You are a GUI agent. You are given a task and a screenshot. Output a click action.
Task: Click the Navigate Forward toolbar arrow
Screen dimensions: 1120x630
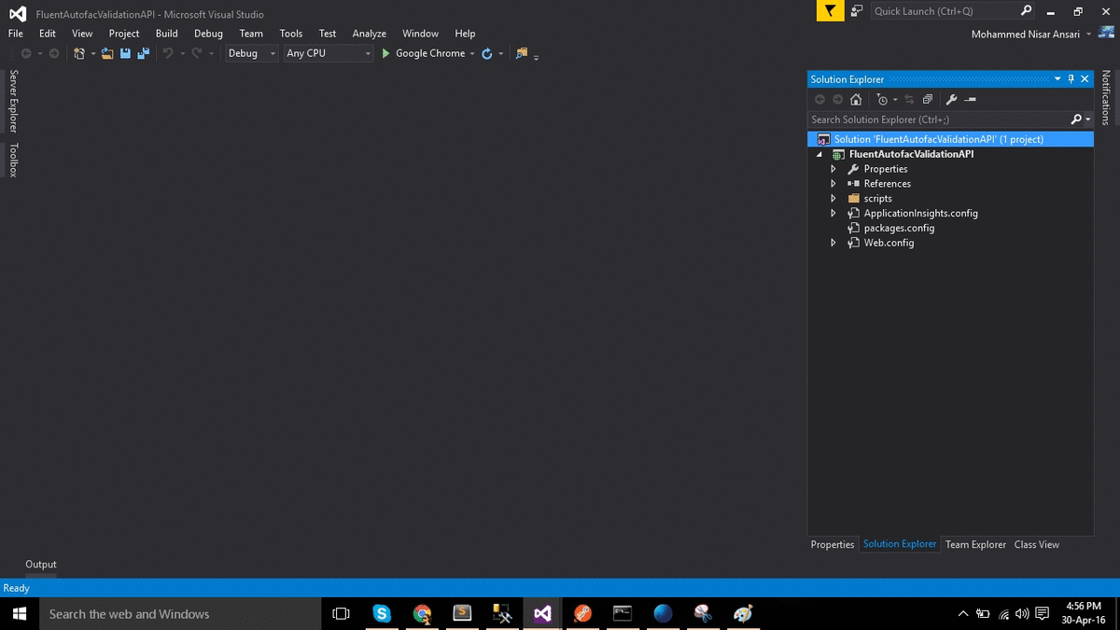(x=54, y=53)
